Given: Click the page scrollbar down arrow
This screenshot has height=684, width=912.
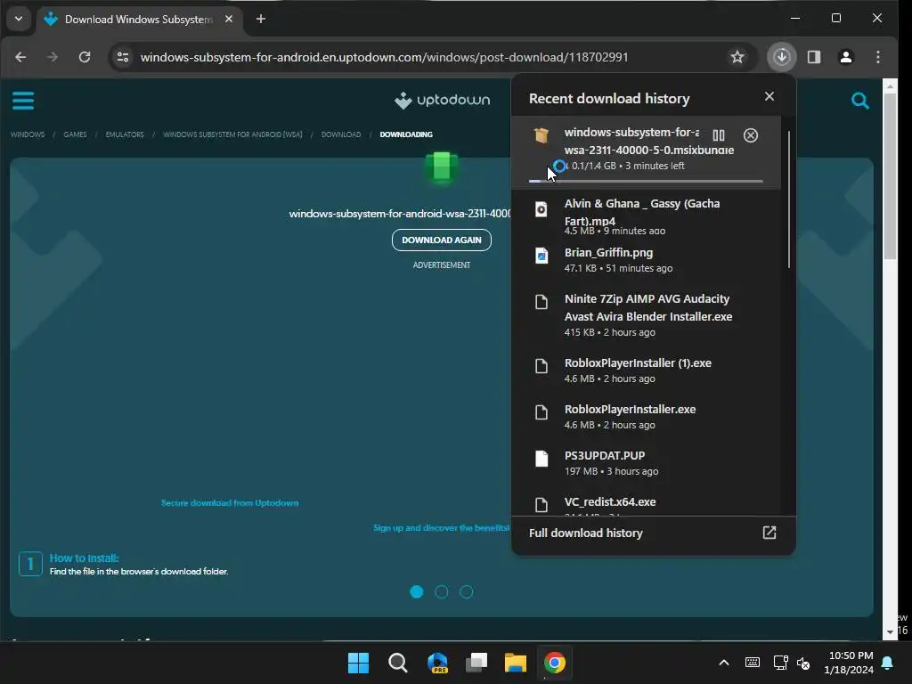Looking at the screenshot, I should tap(890, 632).
